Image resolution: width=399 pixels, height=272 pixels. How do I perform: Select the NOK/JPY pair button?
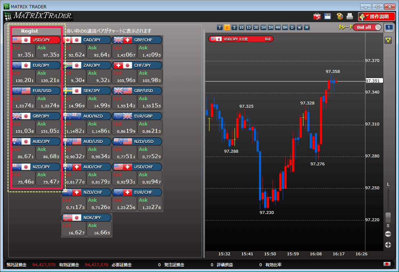pyautogui.click(x=87, y=218)
